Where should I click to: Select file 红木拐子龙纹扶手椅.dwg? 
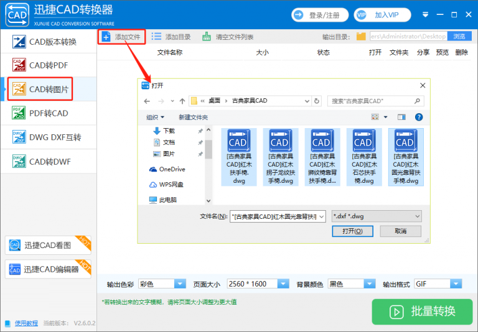[x=281, y=157]
